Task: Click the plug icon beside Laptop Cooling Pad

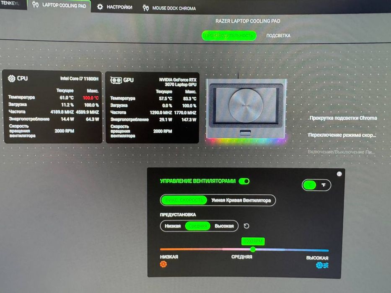Action: click(35, 5)
